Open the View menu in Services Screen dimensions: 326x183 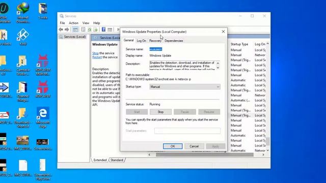86,23
